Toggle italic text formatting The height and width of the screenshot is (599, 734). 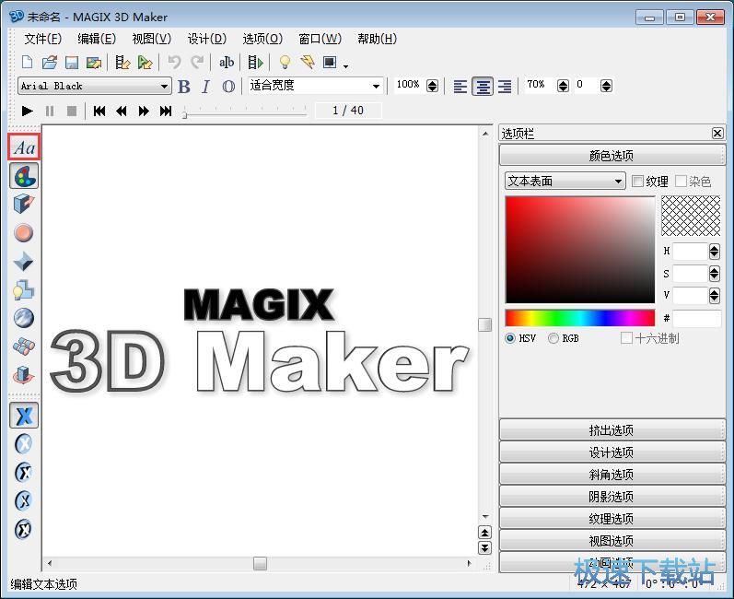[205, 87]
